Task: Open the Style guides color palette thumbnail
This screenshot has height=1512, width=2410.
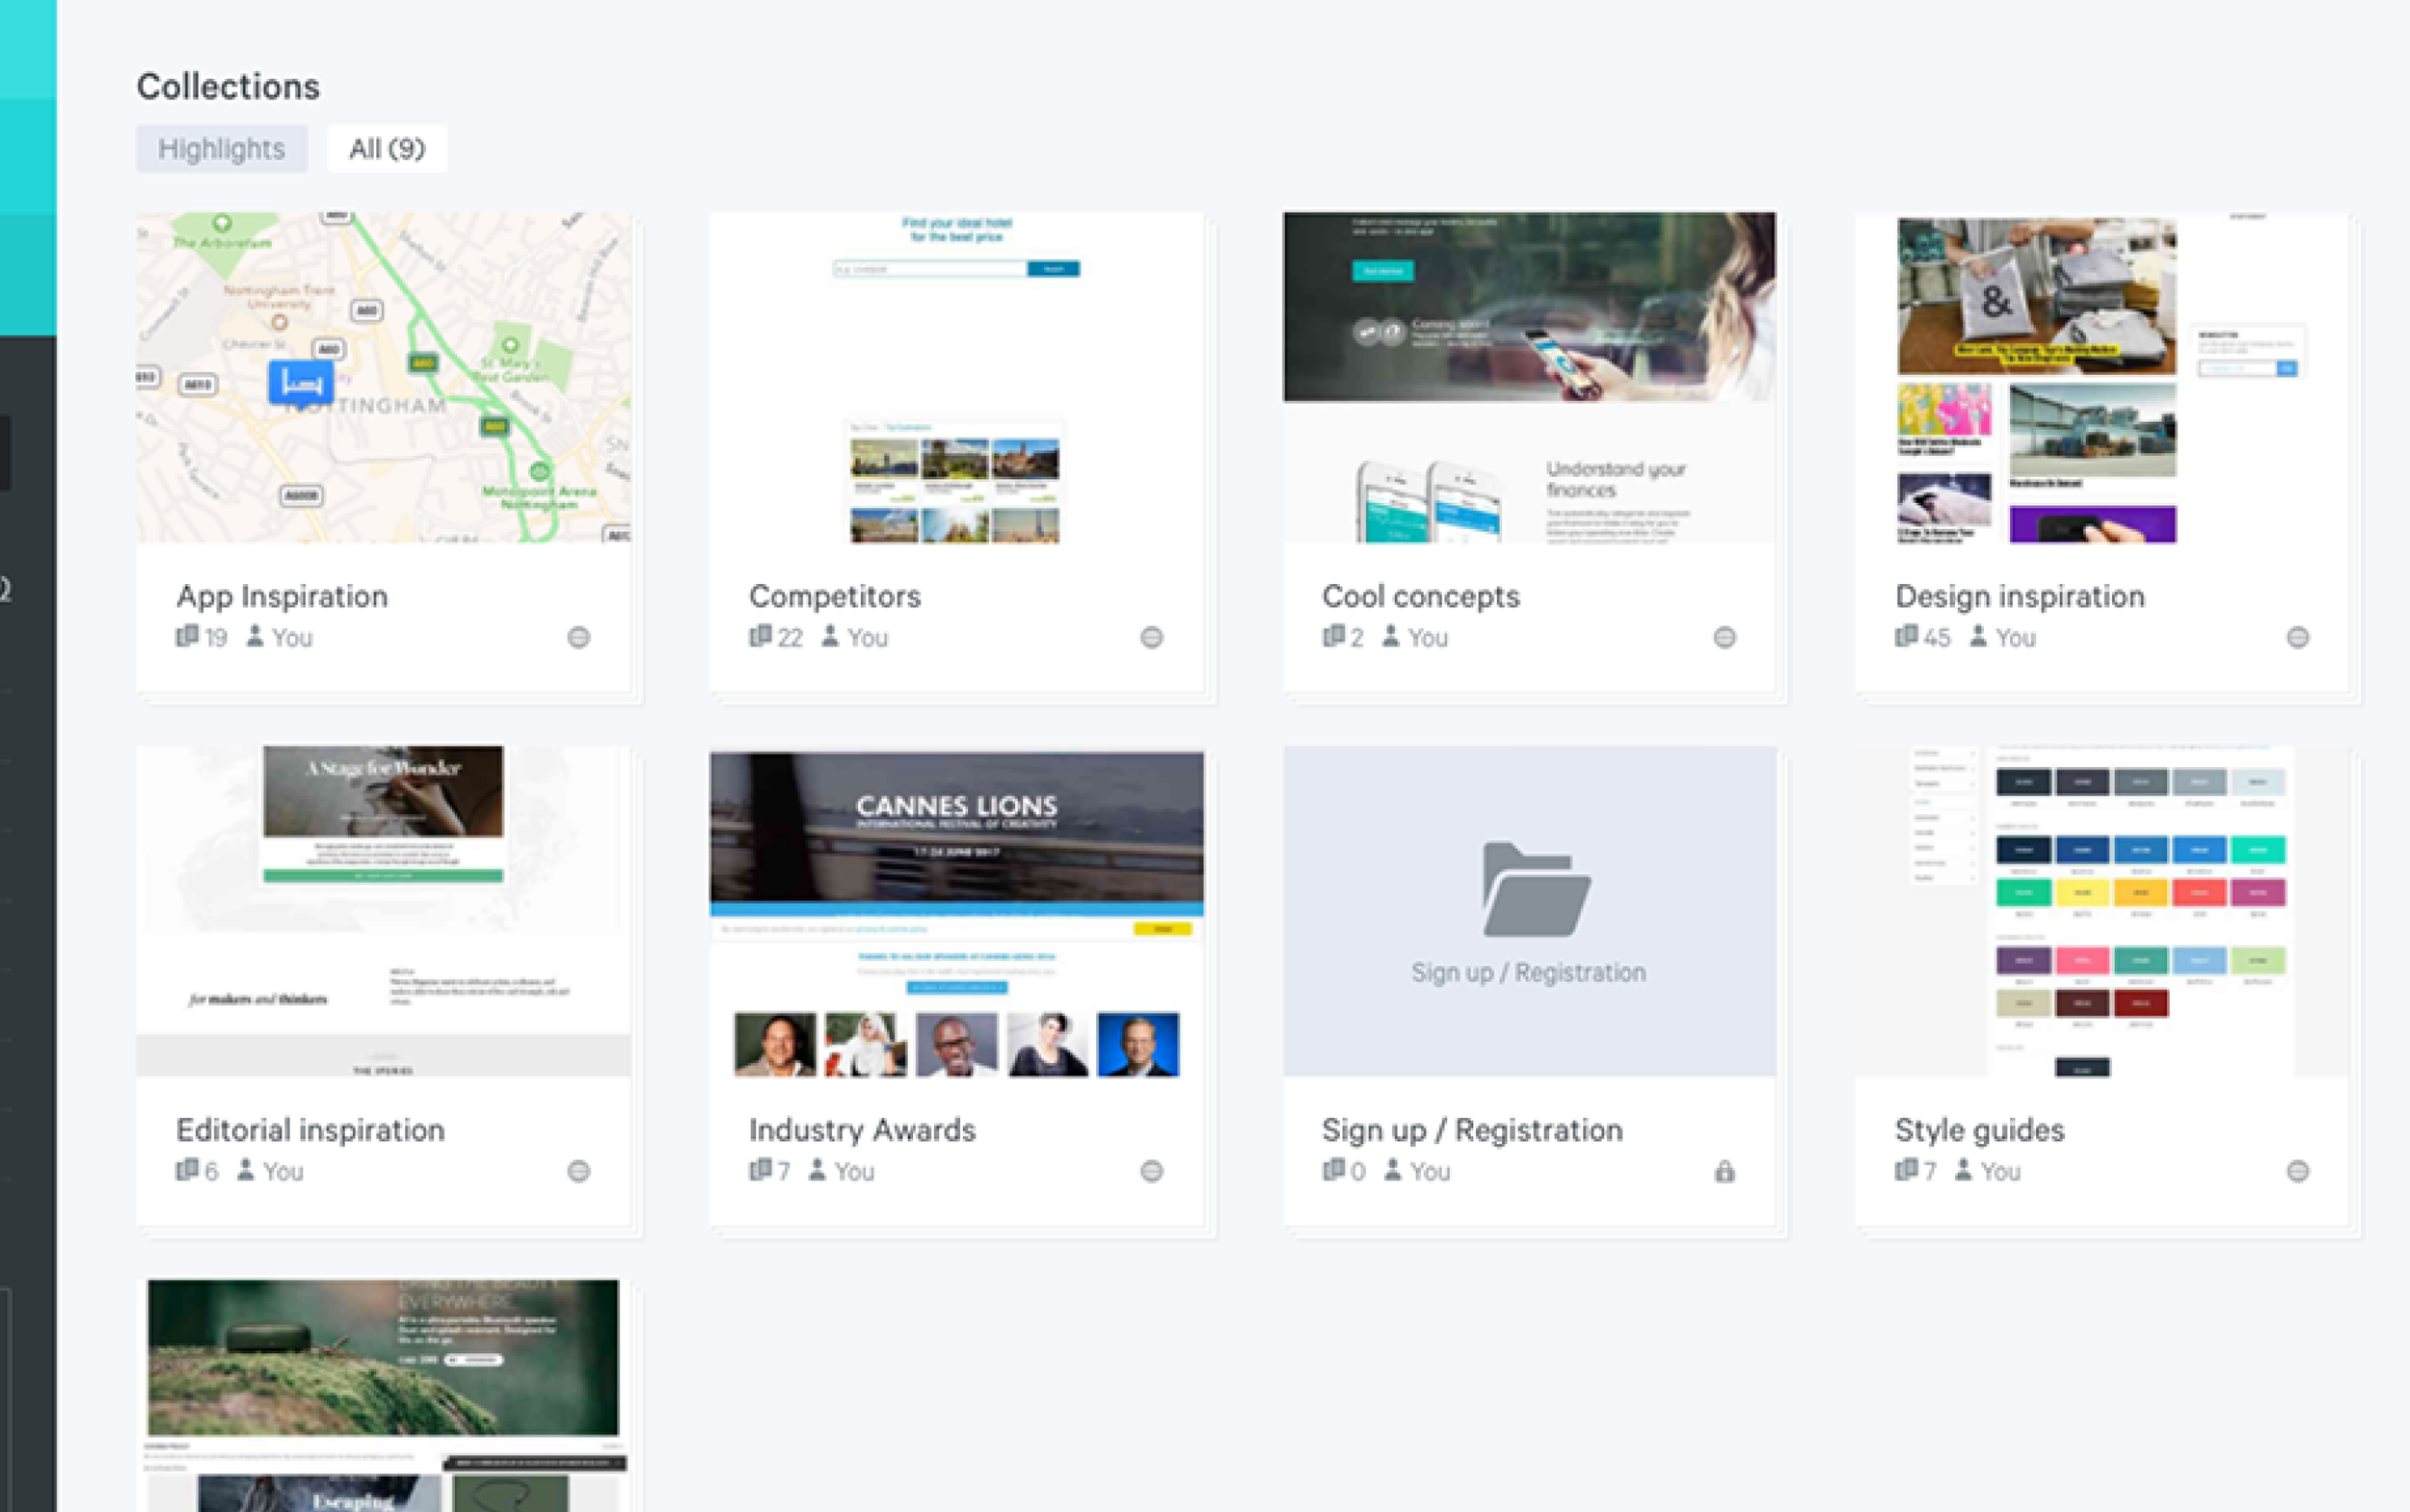Action: (2101, 911)
